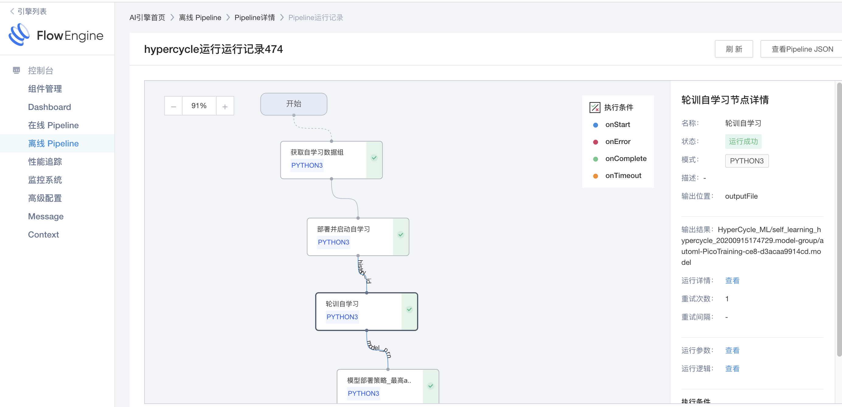The height and width of the screenshot is (407, 842).
Task: Select the 获取自学习数据组 node
Action: point(331,160)
